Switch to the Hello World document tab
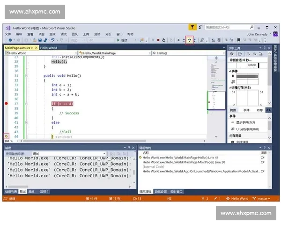The image size is (281, 225). [49, 48]
